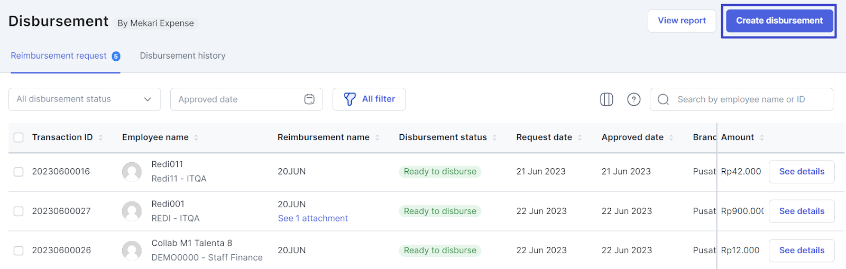Sort by Disbursement status arrows

pyautogui.click(x=494, y=137)
